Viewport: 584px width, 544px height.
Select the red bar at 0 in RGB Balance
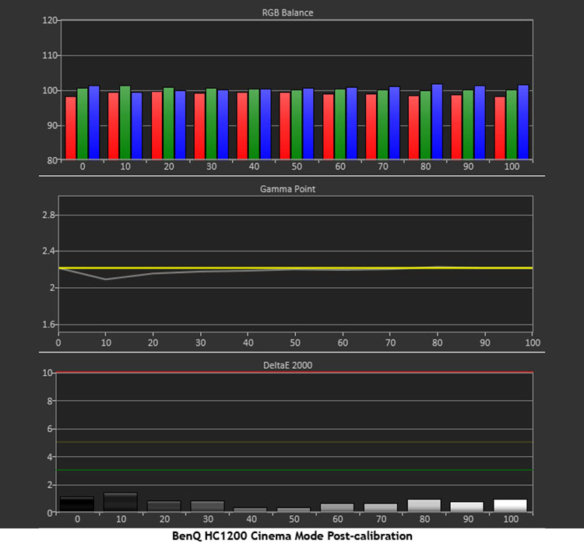coord(71,128)
